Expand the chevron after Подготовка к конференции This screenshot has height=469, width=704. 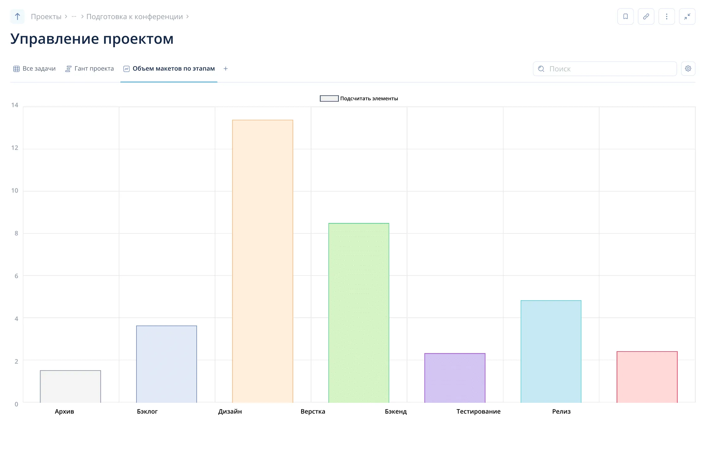187,16
